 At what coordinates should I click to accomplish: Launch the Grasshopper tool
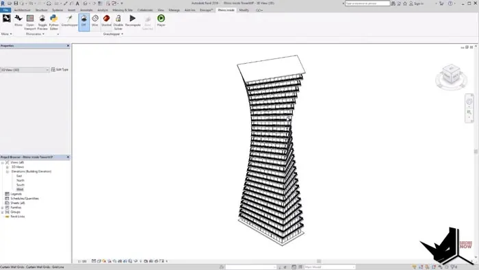click(x=70, y=21)
